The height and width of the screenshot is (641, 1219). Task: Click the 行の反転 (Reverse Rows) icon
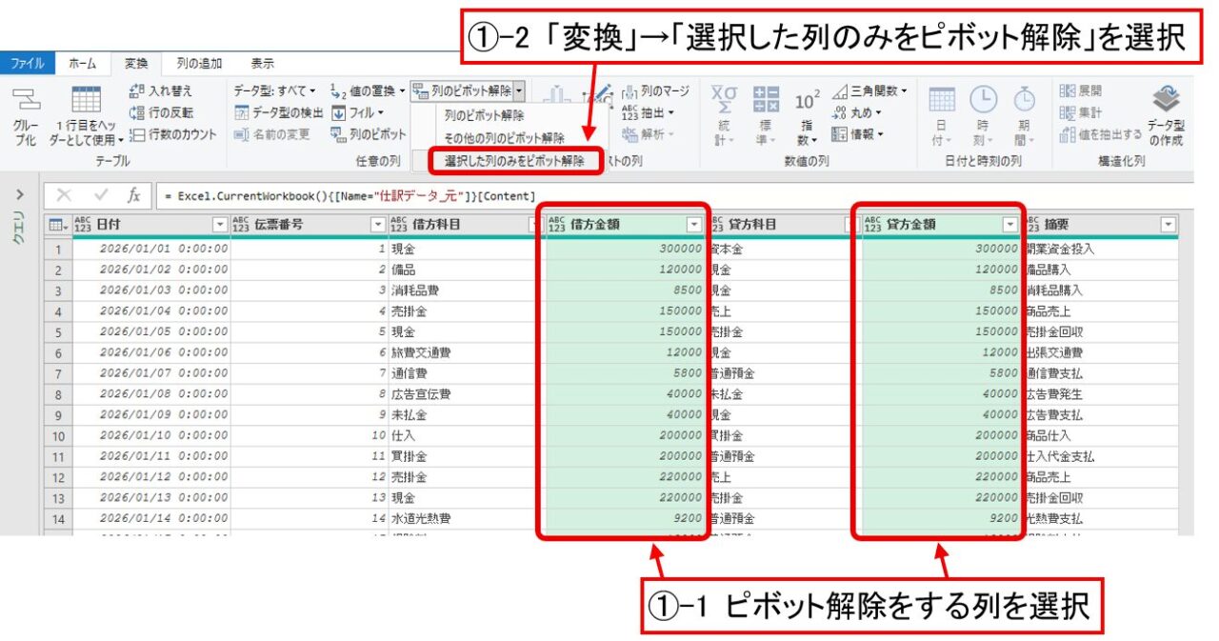coord(136,113)
